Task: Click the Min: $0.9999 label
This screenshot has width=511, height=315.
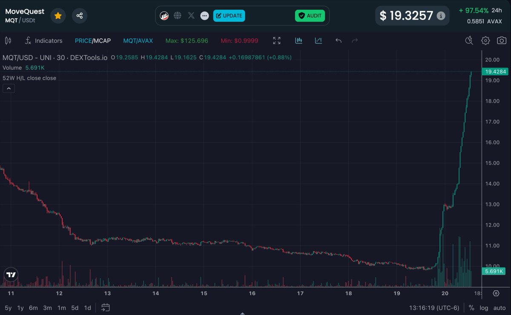Action: coord(239,40)
